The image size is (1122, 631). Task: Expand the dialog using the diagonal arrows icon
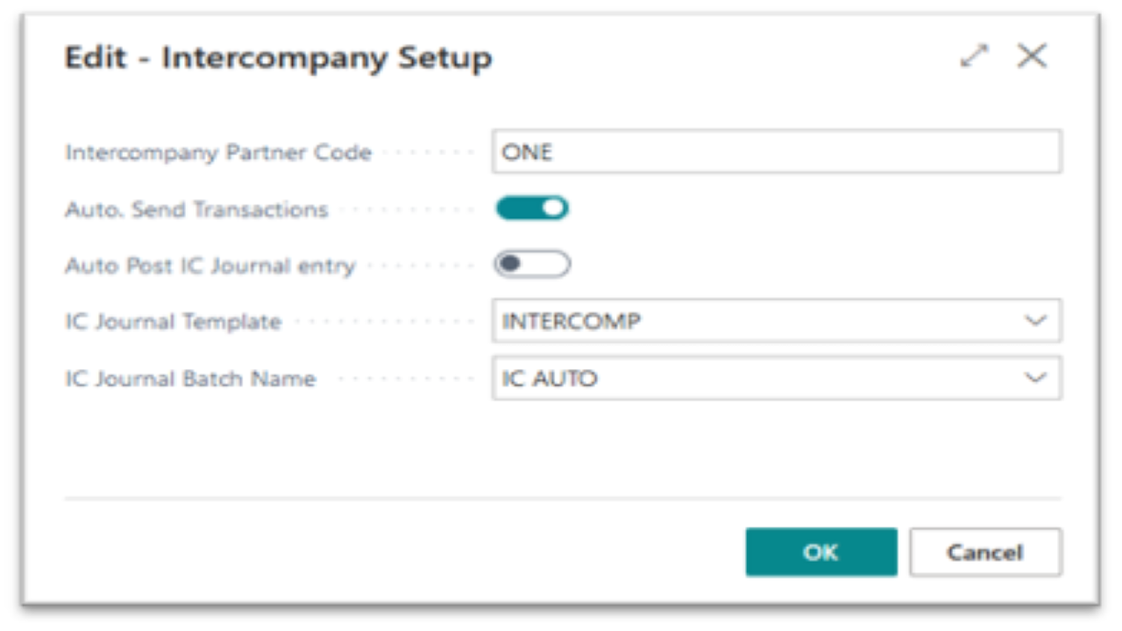point(974,57)
